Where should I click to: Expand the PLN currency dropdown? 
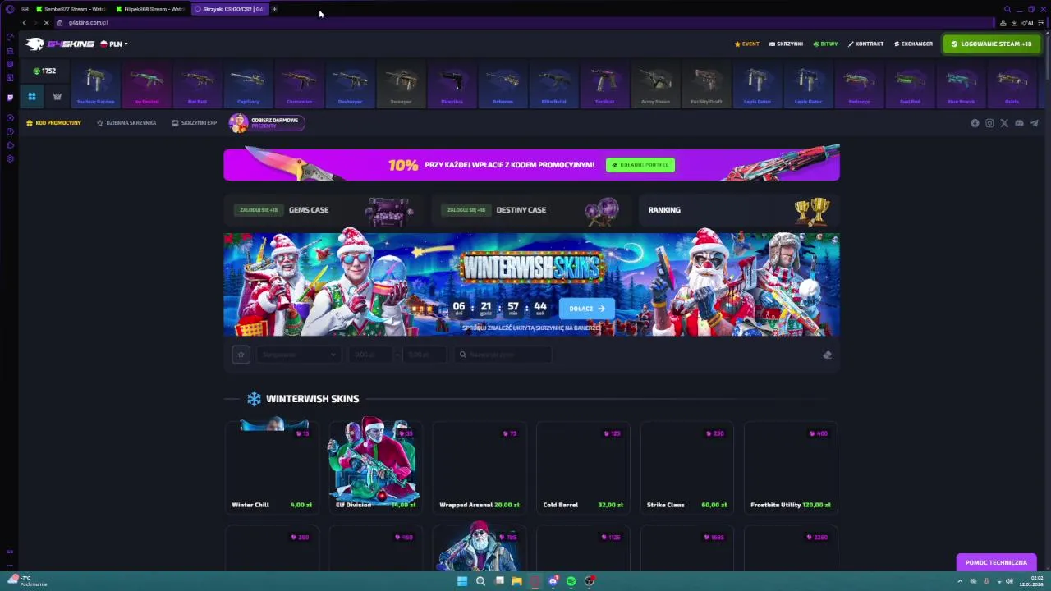114,44
